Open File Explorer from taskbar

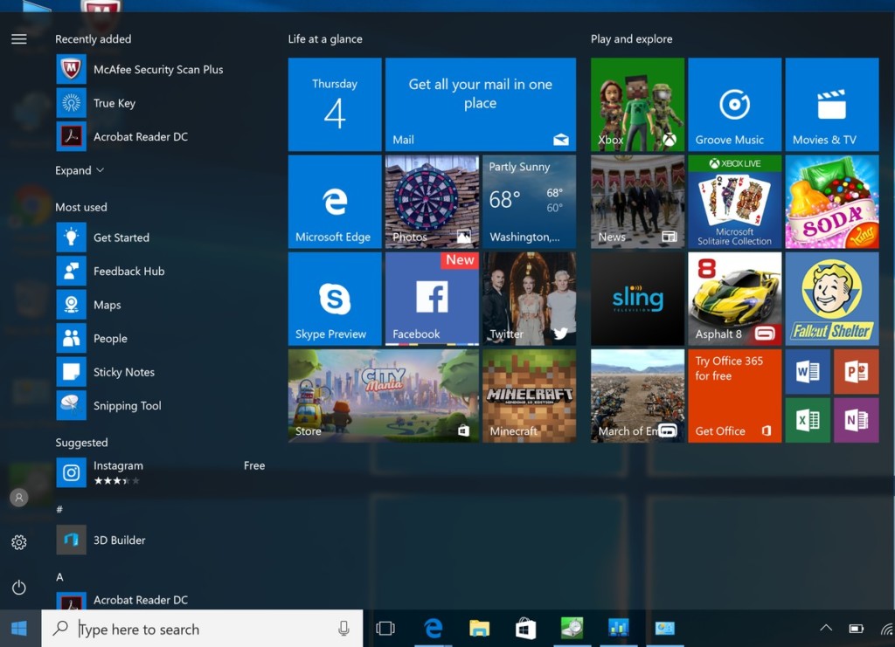coord(479,628)
